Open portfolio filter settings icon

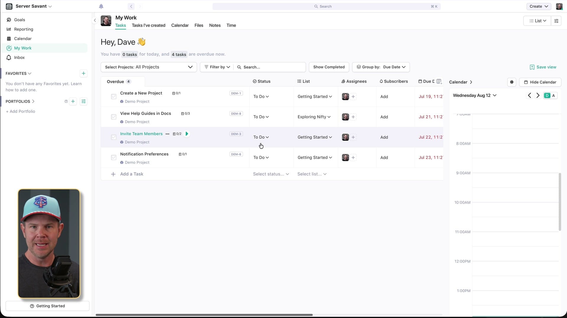click(x=84, y=101)
